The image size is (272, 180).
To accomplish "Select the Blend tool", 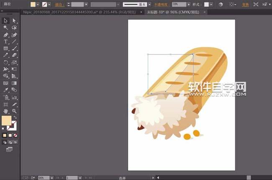I will click(14, 90).
